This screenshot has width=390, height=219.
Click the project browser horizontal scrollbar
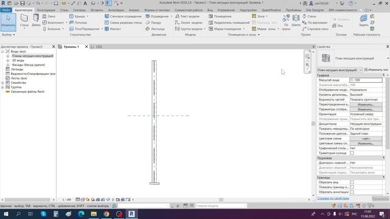tap(27, 200)
